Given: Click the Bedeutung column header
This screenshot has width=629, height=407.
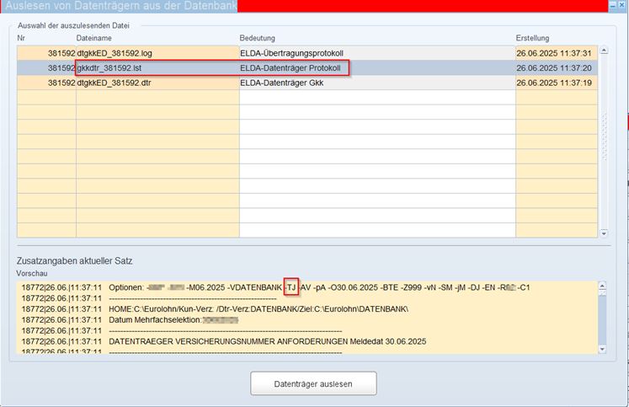Looking at the screenshot, I should point(258,39).
